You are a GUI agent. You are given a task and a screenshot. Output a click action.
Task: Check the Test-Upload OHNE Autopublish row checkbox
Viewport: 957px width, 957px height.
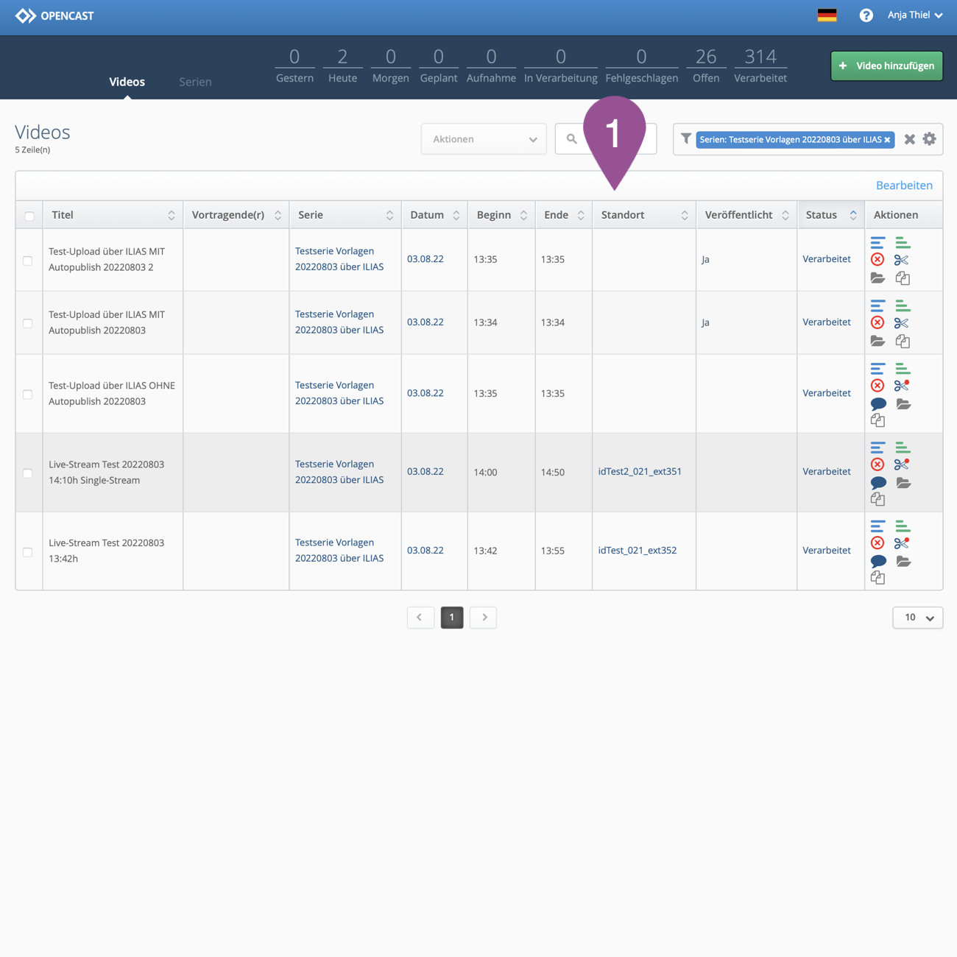[28, 395]
